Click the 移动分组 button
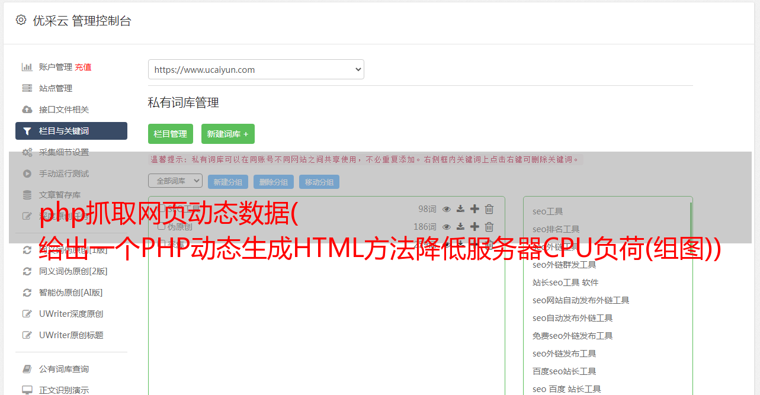The image size is (760, 395). click(319, 182)
